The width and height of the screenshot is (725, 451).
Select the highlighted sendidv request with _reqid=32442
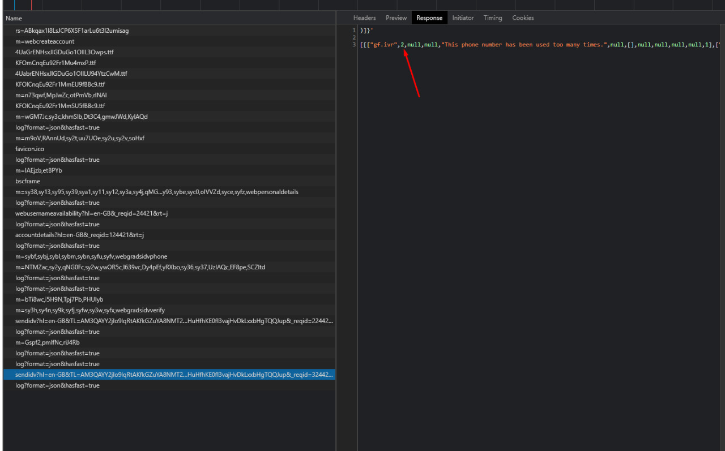tap(169, 375)
